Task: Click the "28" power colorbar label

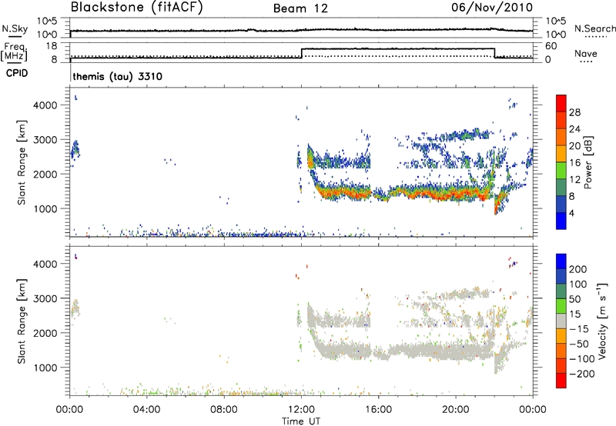Action: pos(574,112)
